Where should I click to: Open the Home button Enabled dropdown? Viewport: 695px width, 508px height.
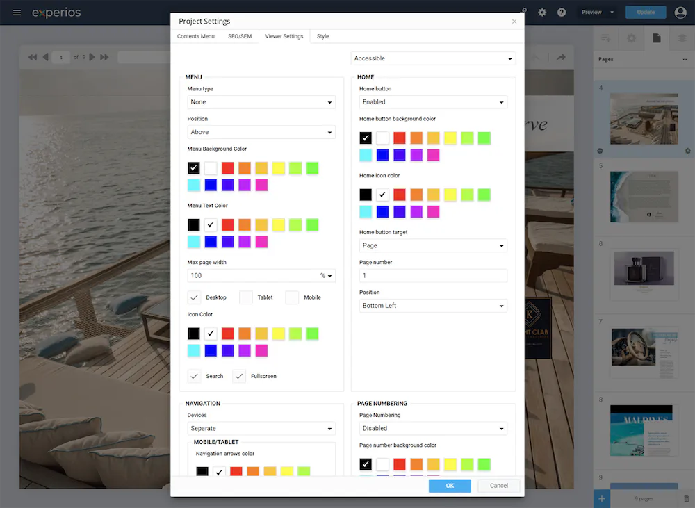pos(433,102)
